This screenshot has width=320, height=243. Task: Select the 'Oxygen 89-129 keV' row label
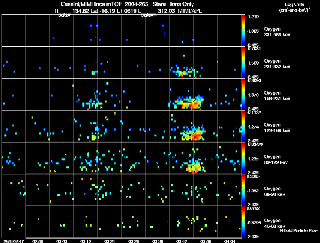tap(276, 160)
